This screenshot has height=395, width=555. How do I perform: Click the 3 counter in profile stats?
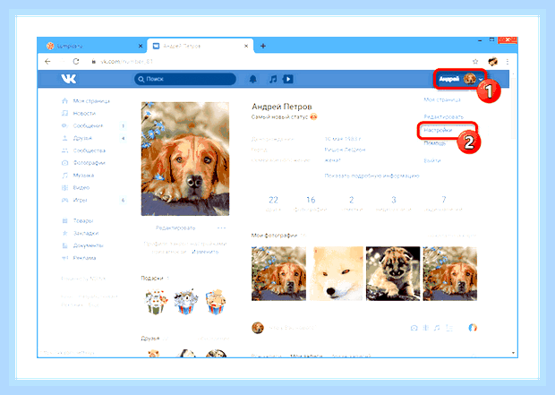click(394, 203)
